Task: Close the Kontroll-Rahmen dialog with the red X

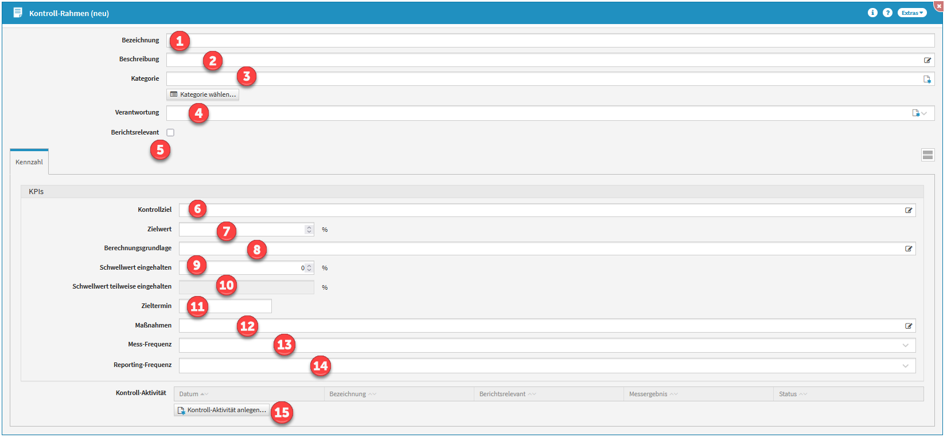Action: point(939,5)
